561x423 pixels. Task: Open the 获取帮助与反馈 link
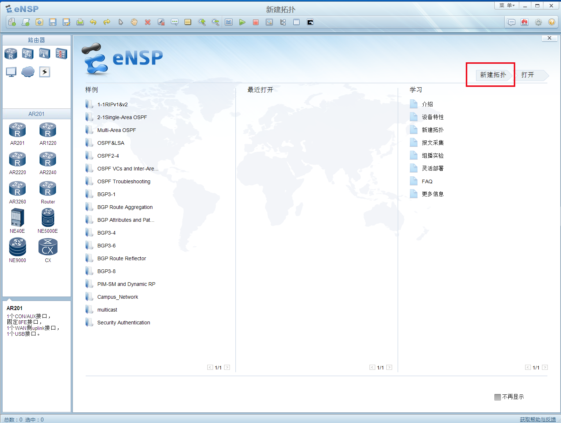(x=538, y=419)
